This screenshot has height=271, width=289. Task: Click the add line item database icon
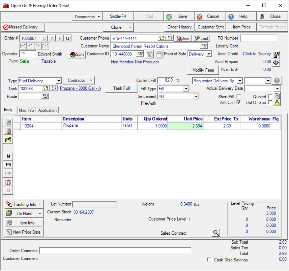[x=8, y=123]
